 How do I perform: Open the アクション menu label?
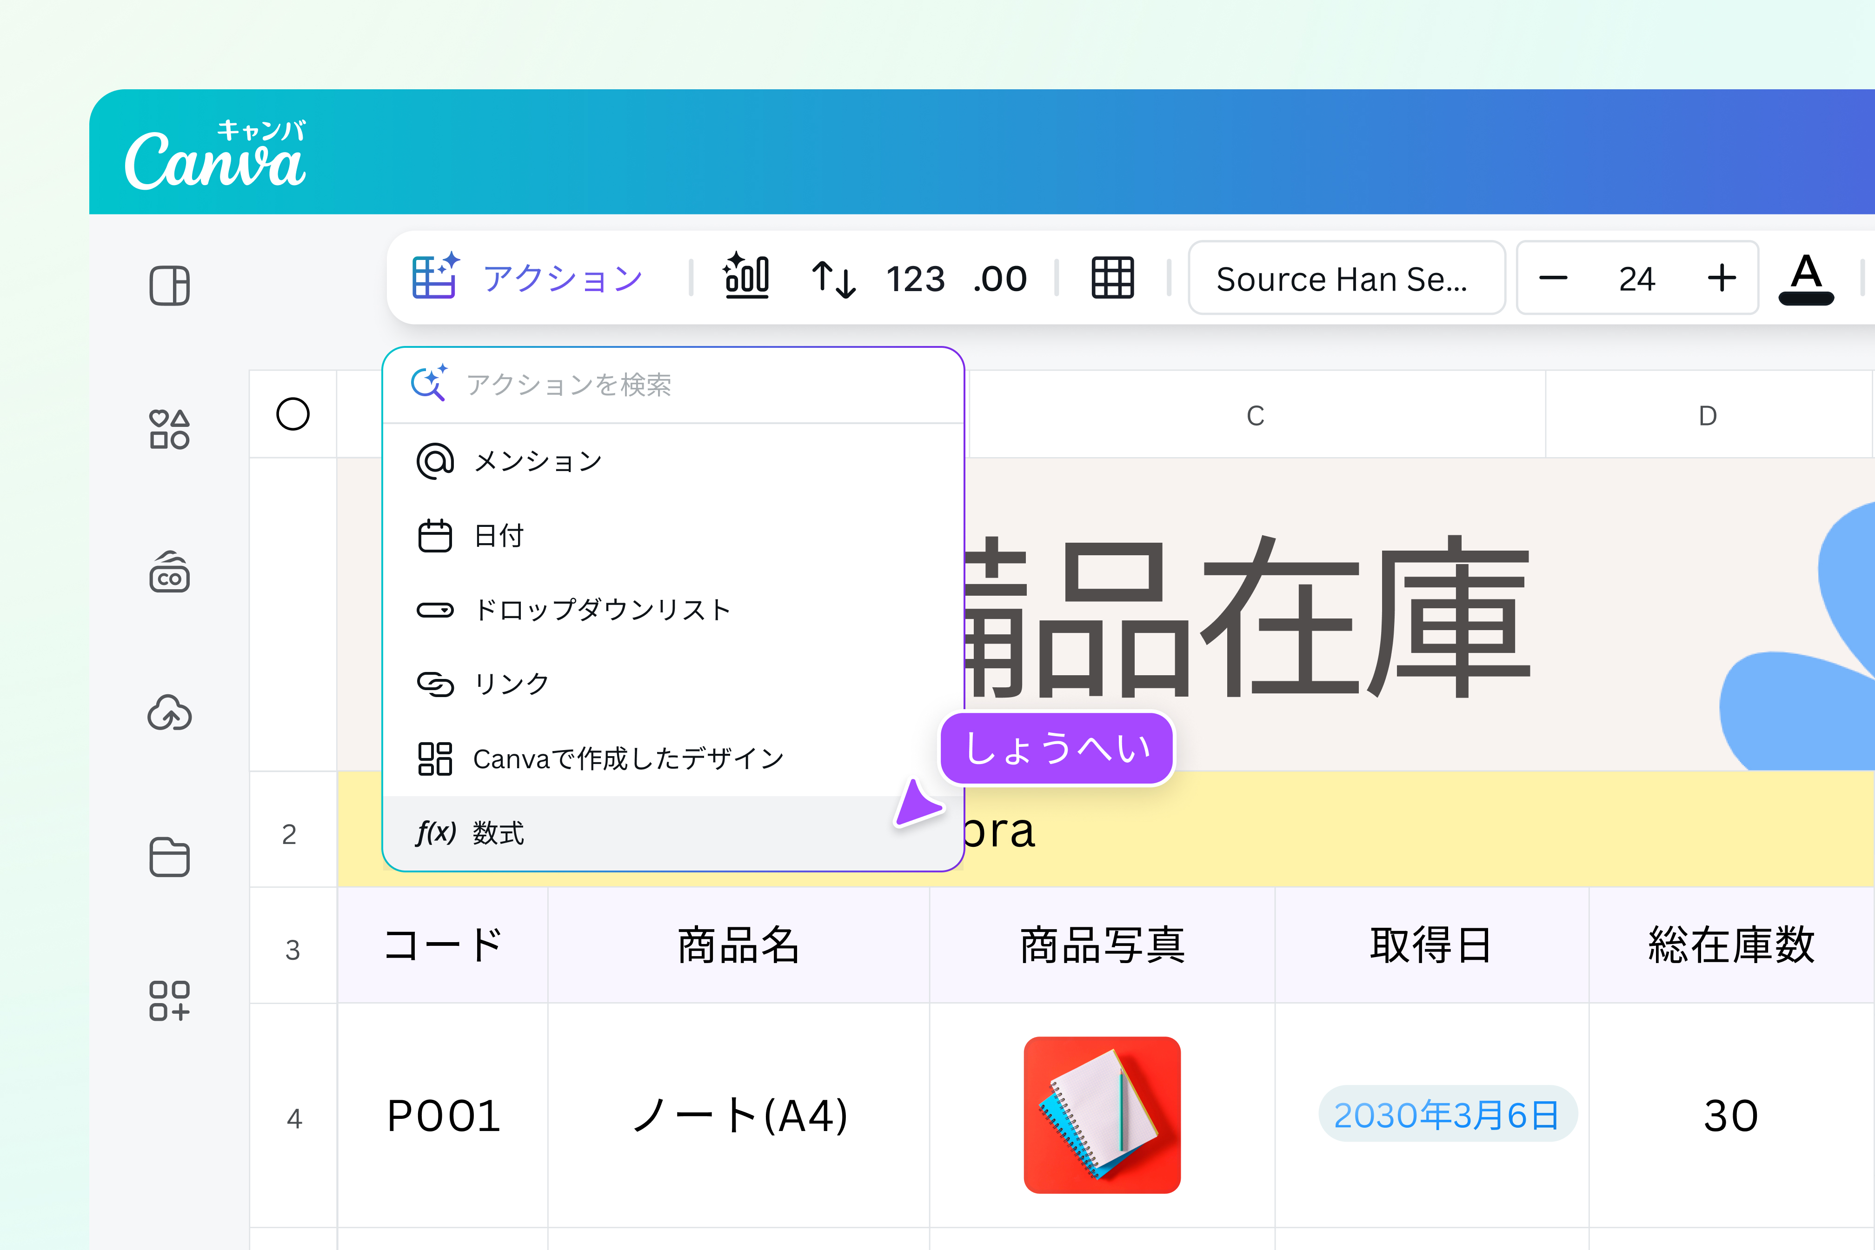pyautogui.click(x=563, y=278)
